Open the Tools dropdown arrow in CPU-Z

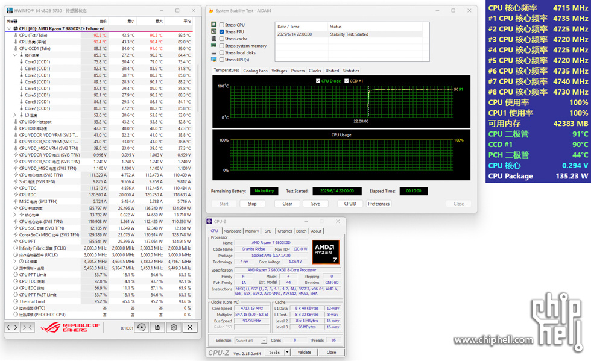coord(287,353)
